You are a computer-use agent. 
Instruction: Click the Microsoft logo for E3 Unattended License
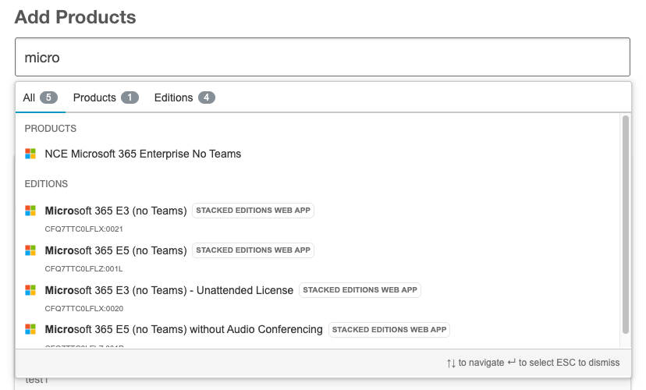(30, 290)
